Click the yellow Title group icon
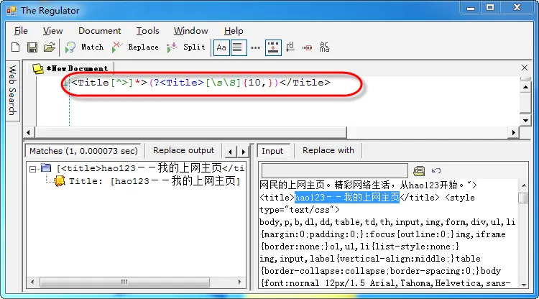This screenshot has width=539, height=299. tap(60, 181)
